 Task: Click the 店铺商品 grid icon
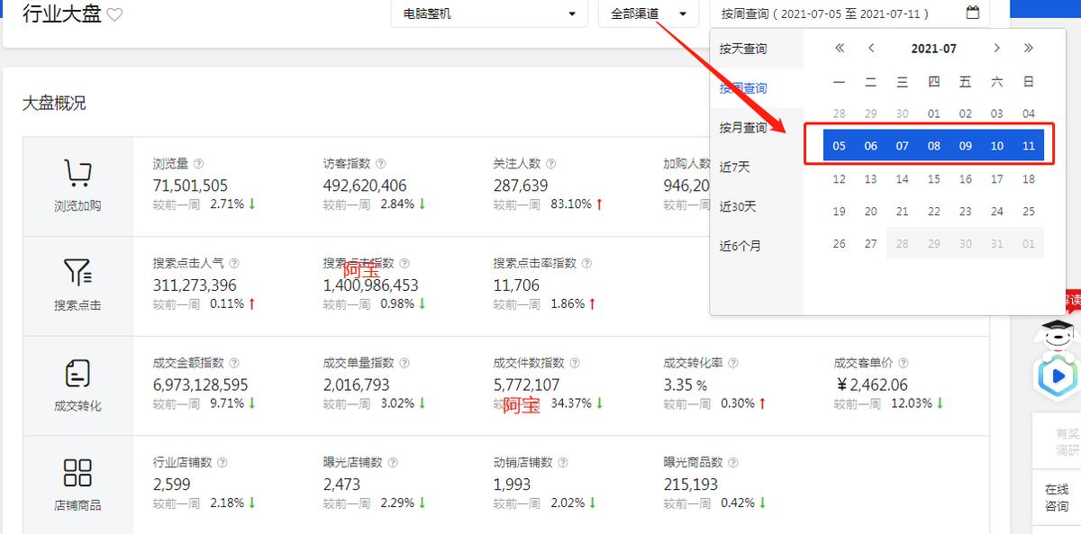coord(79,471)
